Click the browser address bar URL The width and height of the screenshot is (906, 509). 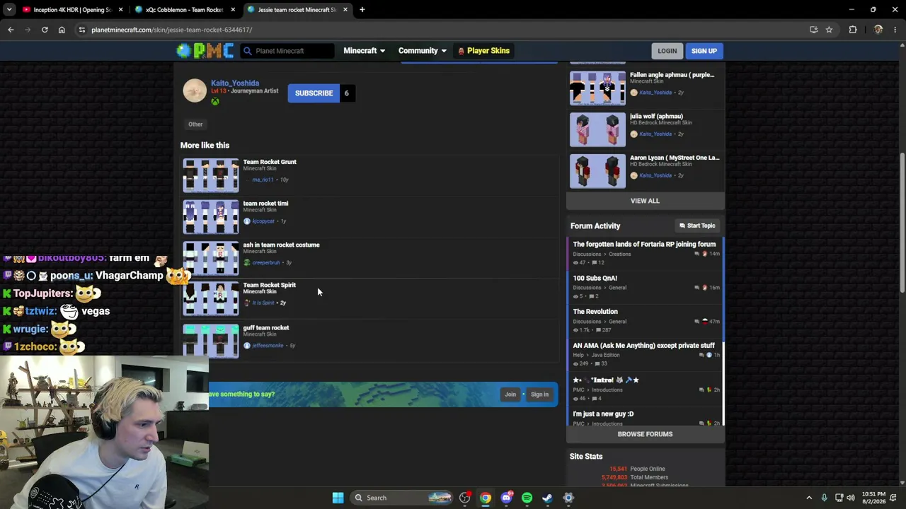(x=171, y=30)
